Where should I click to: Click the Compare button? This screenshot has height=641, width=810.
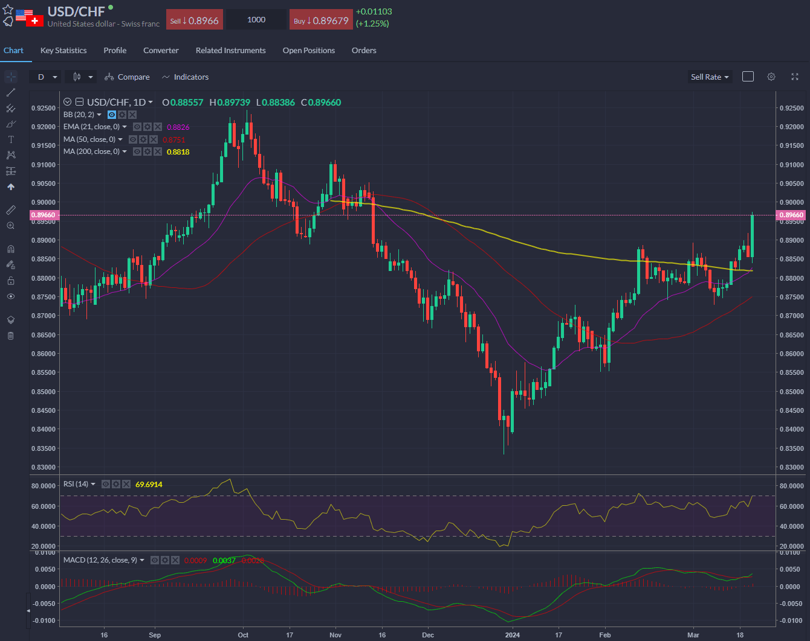(127, 77)
